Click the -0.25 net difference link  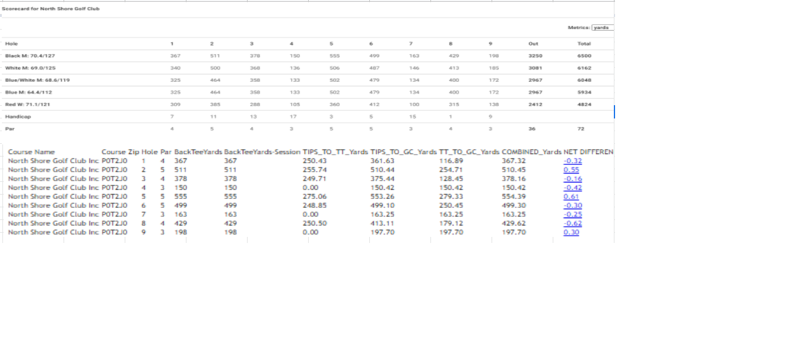coord(573,215)
